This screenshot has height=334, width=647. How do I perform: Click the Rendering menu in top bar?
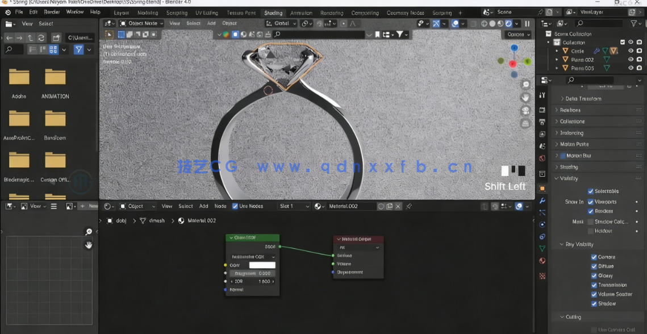(332, 12)
